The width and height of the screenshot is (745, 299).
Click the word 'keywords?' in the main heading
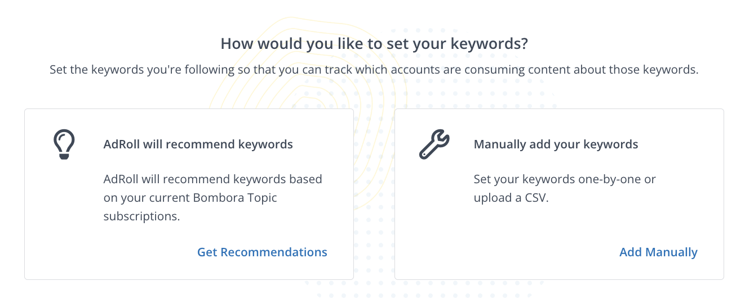493,44
